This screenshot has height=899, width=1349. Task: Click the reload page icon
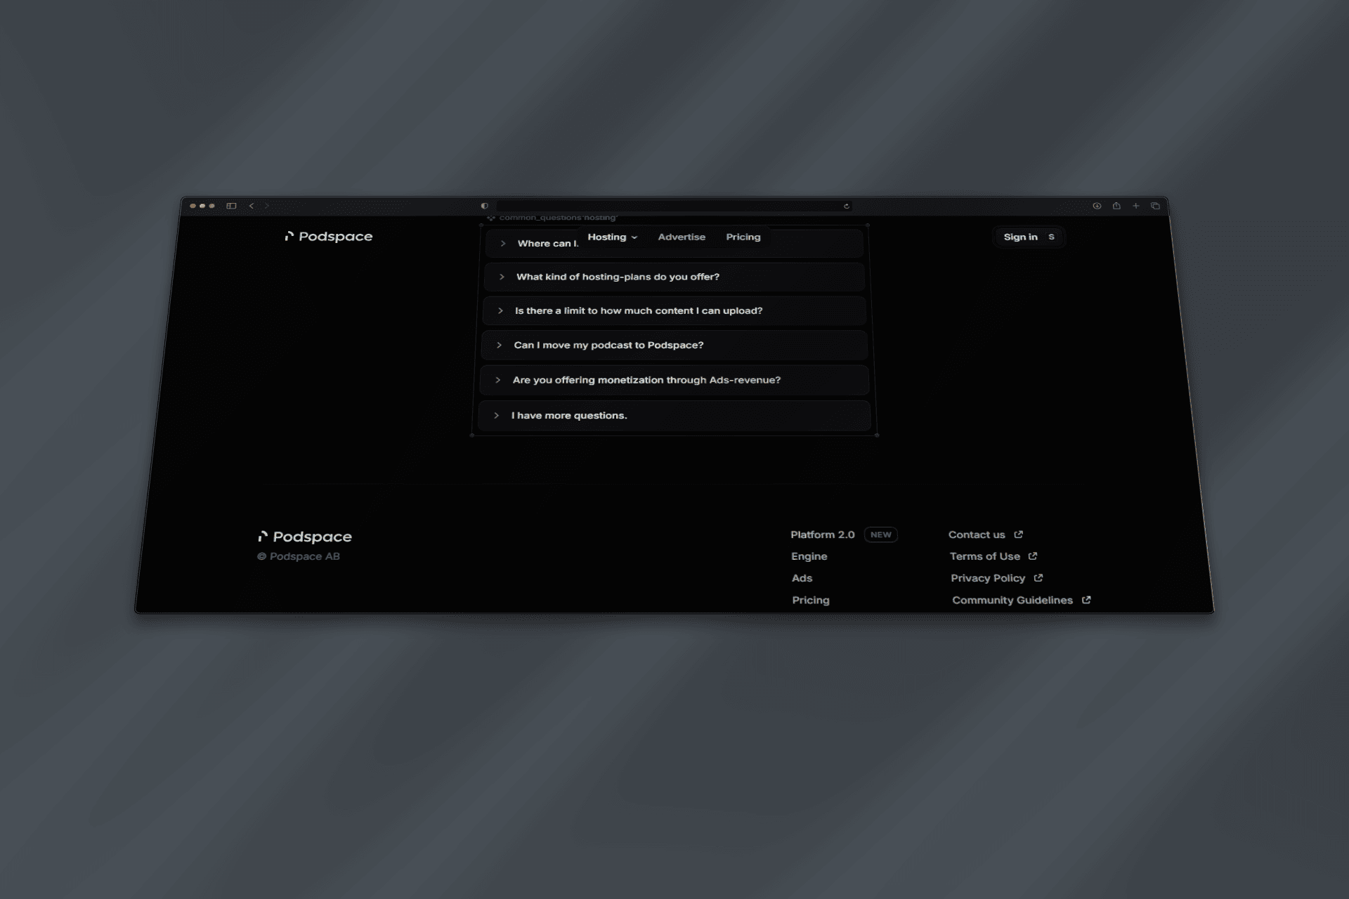pyautogui.click(x=847, y=206)
